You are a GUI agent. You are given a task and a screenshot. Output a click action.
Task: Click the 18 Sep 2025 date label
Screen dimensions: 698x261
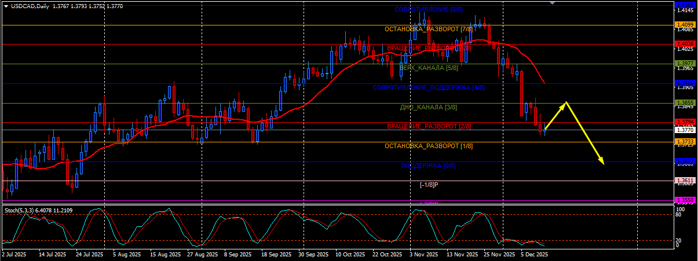(x=276, y=254)
